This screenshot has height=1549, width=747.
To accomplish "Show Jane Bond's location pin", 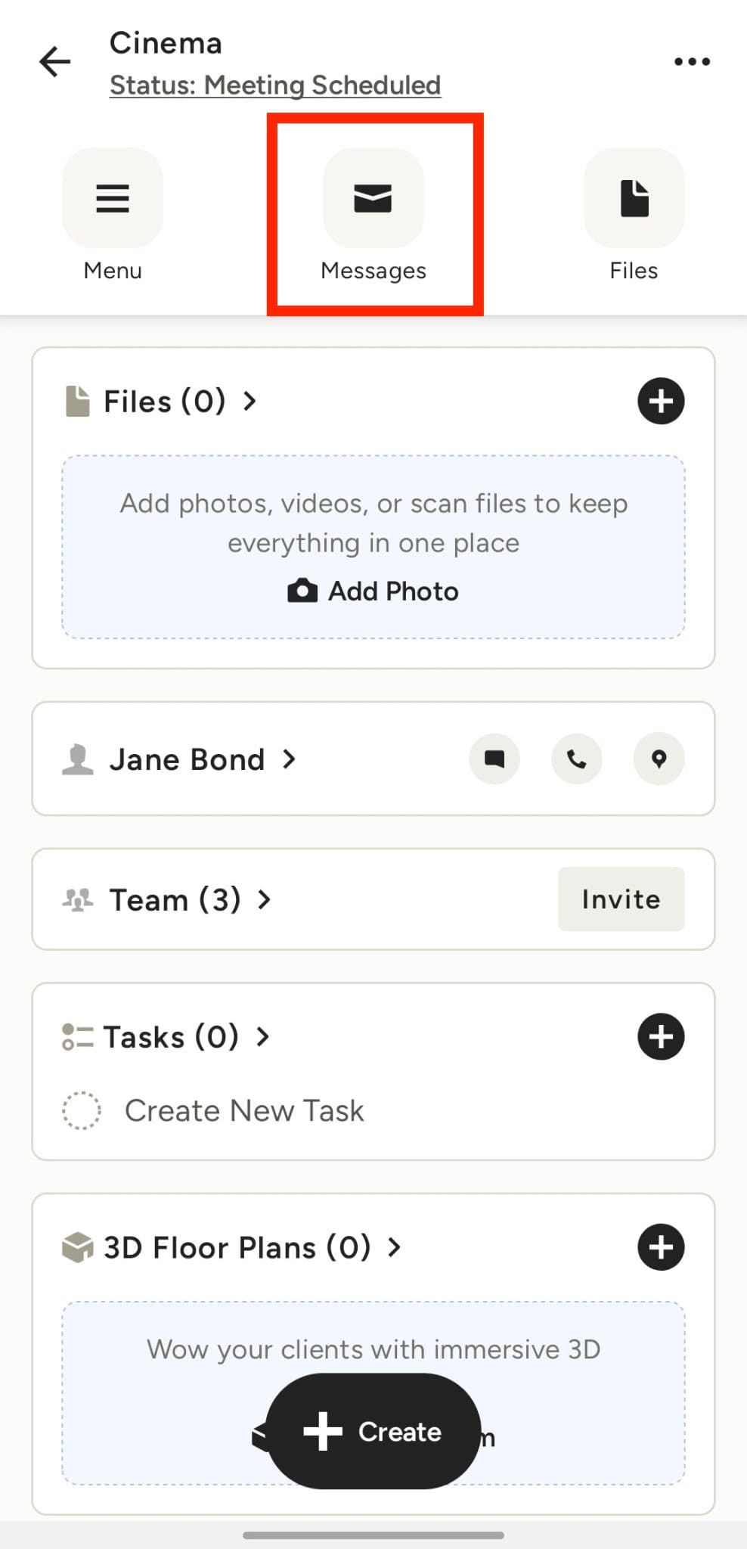I will click(659, 759).
